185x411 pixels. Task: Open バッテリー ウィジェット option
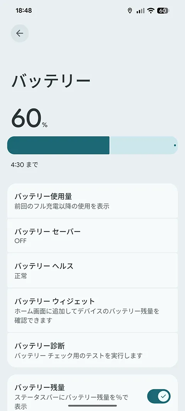click(x=92, y=310)
